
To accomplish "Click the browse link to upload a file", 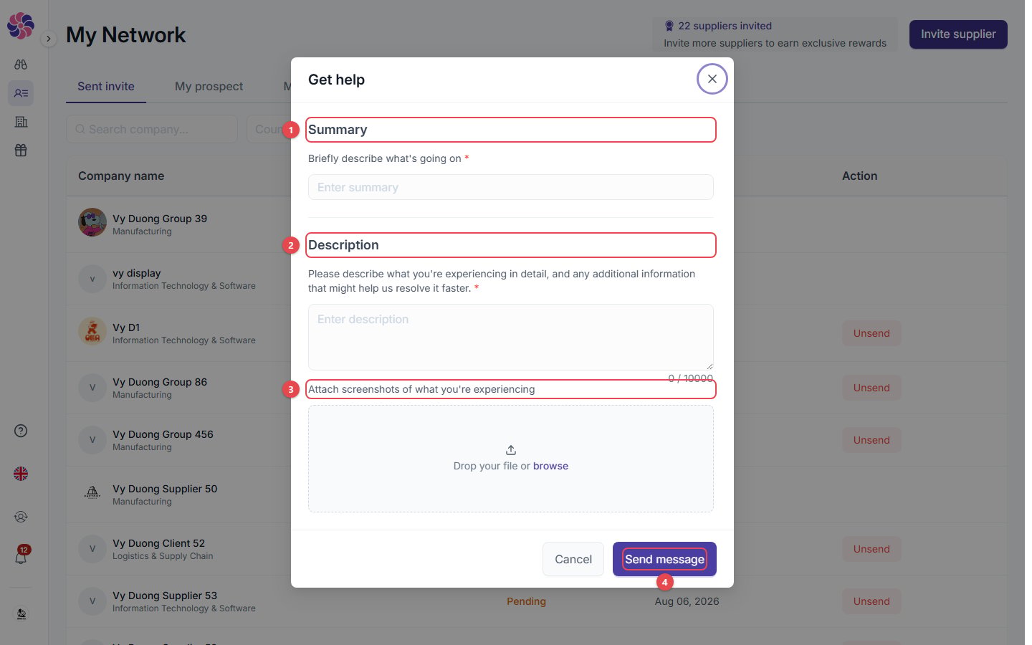I will [x=550, y=466].
